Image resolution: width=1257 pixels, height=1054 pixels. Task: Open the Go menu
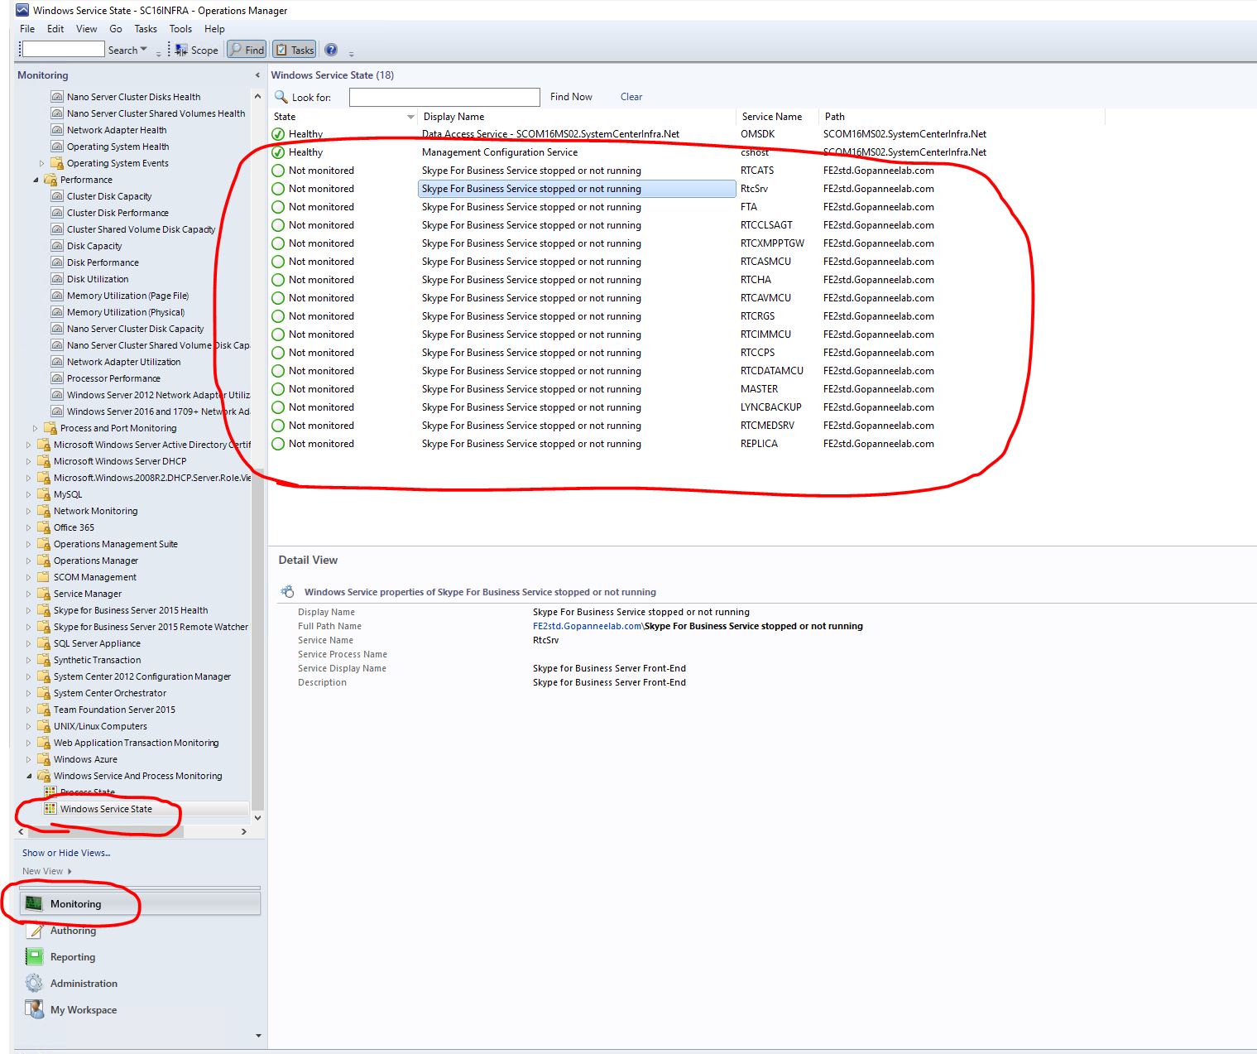(116, 29)
